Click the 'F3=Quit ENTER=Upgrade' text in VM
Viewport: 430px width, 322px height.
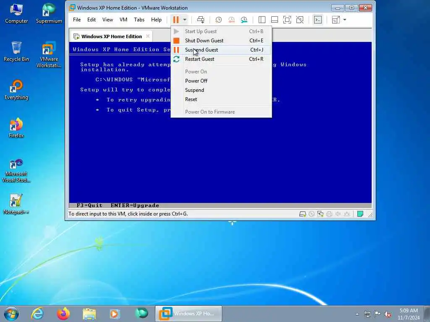coord(118,205)
